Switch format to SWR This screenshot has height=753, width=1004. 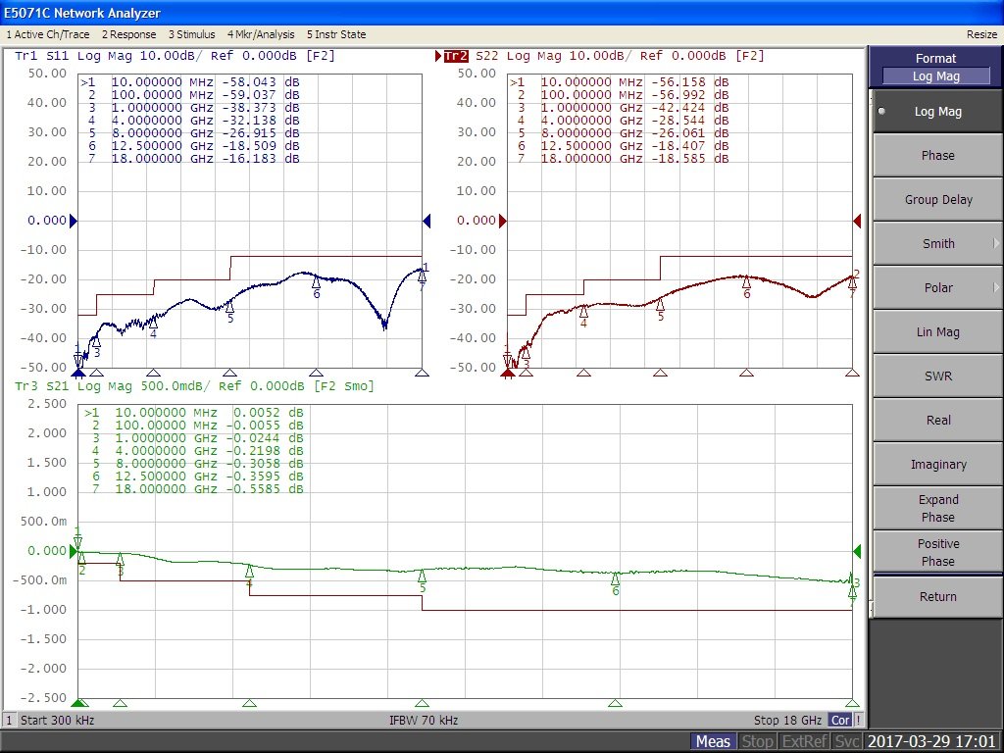937,376
